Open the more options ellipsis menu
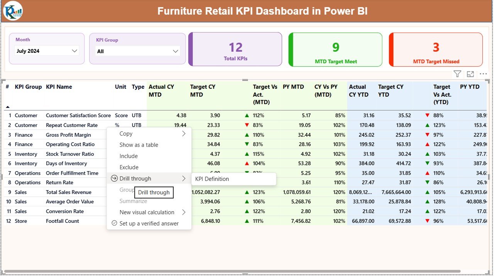Image resolution: width=494 pixels, height=276 pixels. coord(483,74)
